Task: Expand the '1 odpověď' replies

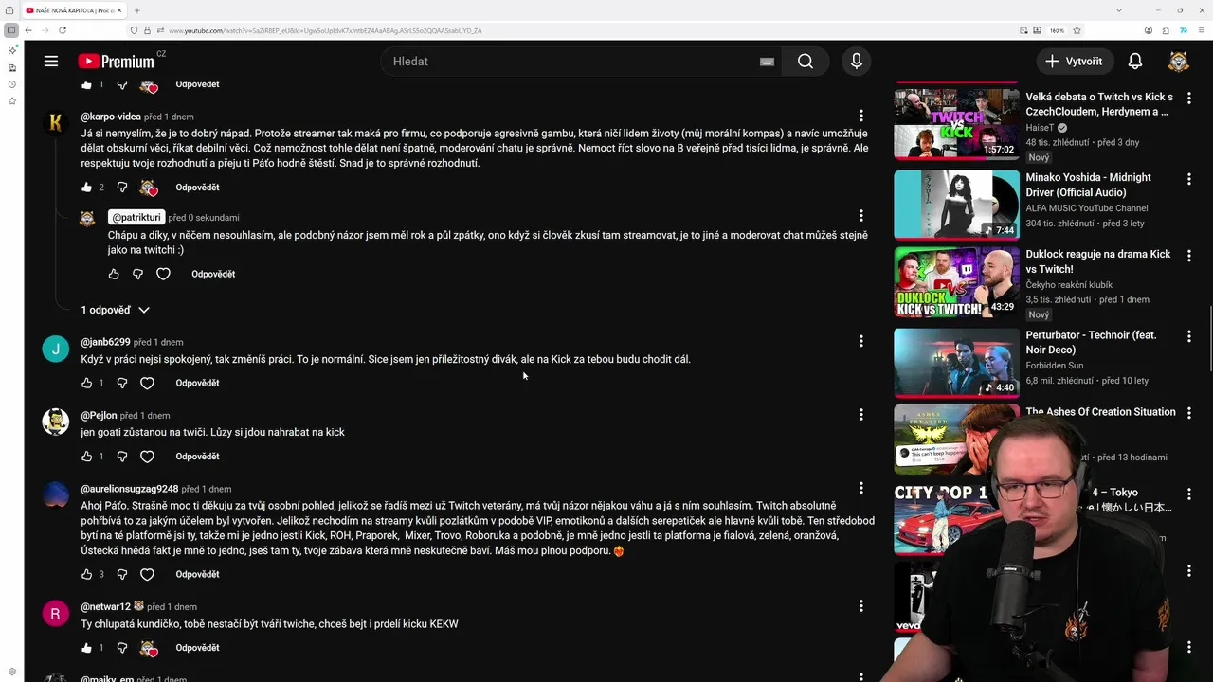Action: [116, 310]
